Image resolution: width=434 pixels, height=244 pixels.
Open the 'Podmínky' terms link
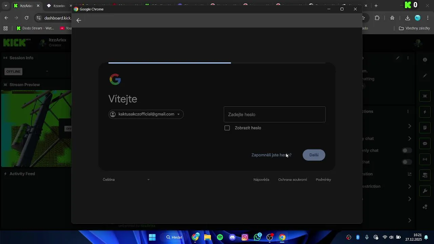click(x=323, y=180)
